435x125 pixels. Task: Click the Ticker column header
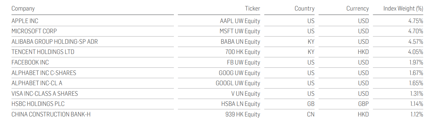pyautogui.click(x=253, y=9)
